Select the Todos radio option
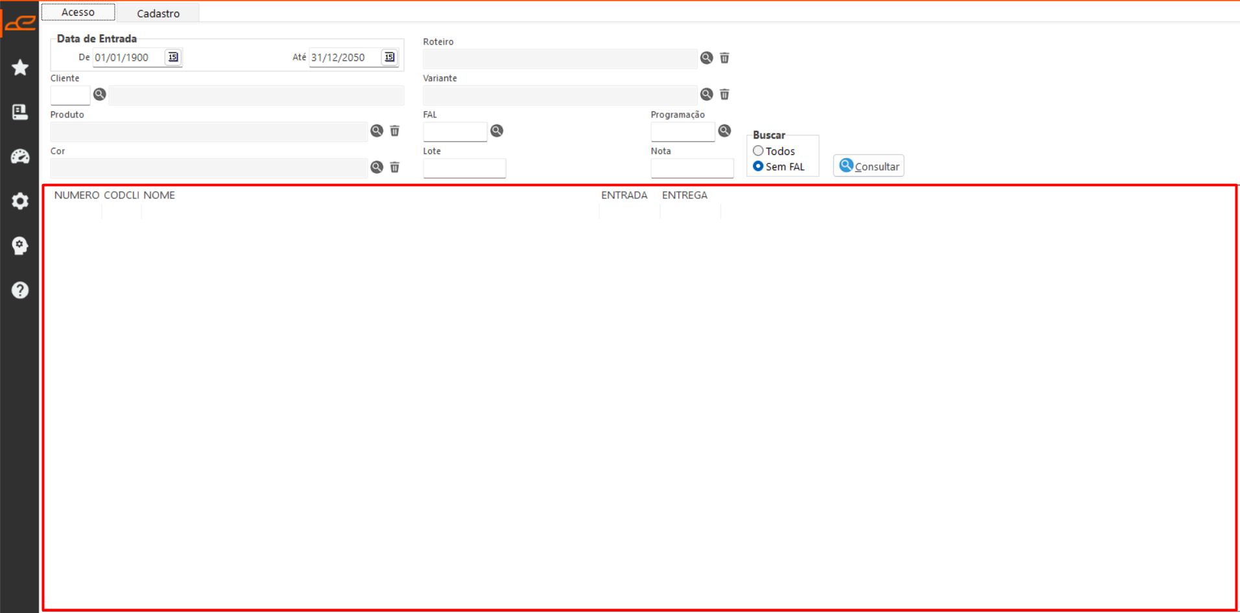Viewport: 1240px width, 613px height. tap(758, 151)
